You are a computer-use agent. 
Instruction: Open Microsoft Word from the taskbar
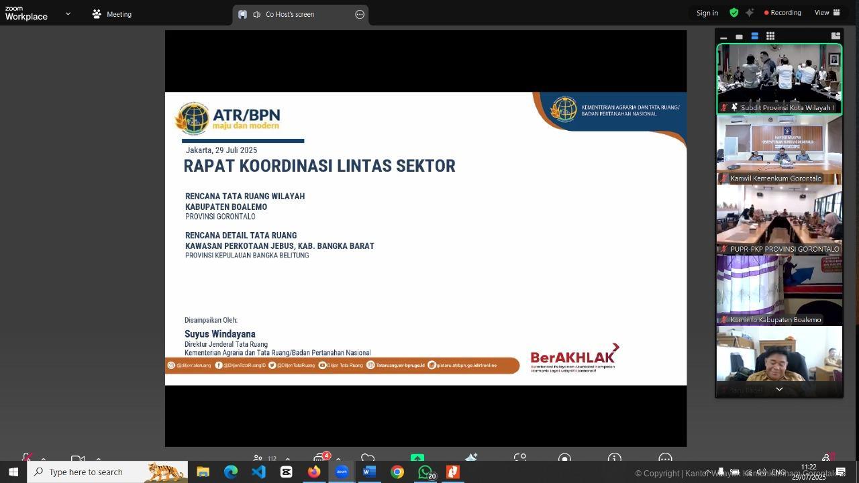369,472
